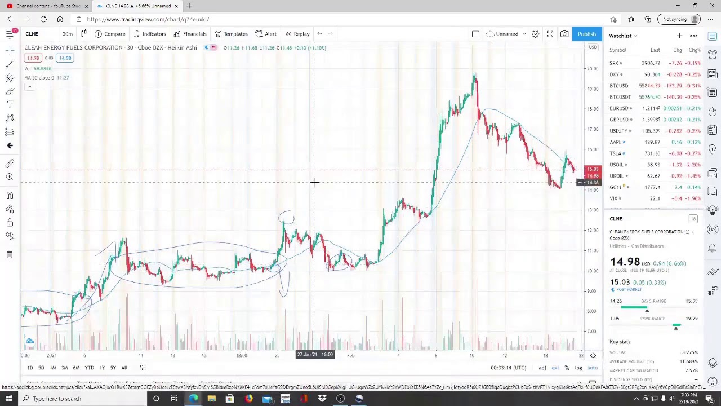721x406 pixels.
Task: Open the news panel icon in right sidebar
Action: click(713, 73)
